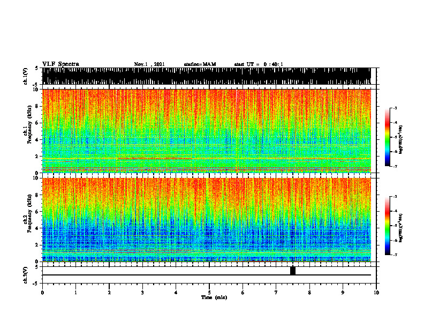The image size is (424, 328).
Task: Click the "ch.3(V)" axis label
Action: click(25, 275)
